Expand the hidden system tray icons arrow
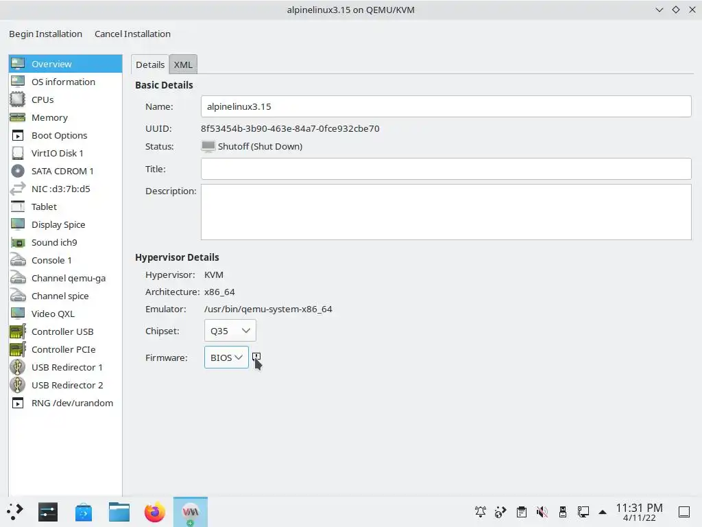702x527 pixels. [603, 512]
